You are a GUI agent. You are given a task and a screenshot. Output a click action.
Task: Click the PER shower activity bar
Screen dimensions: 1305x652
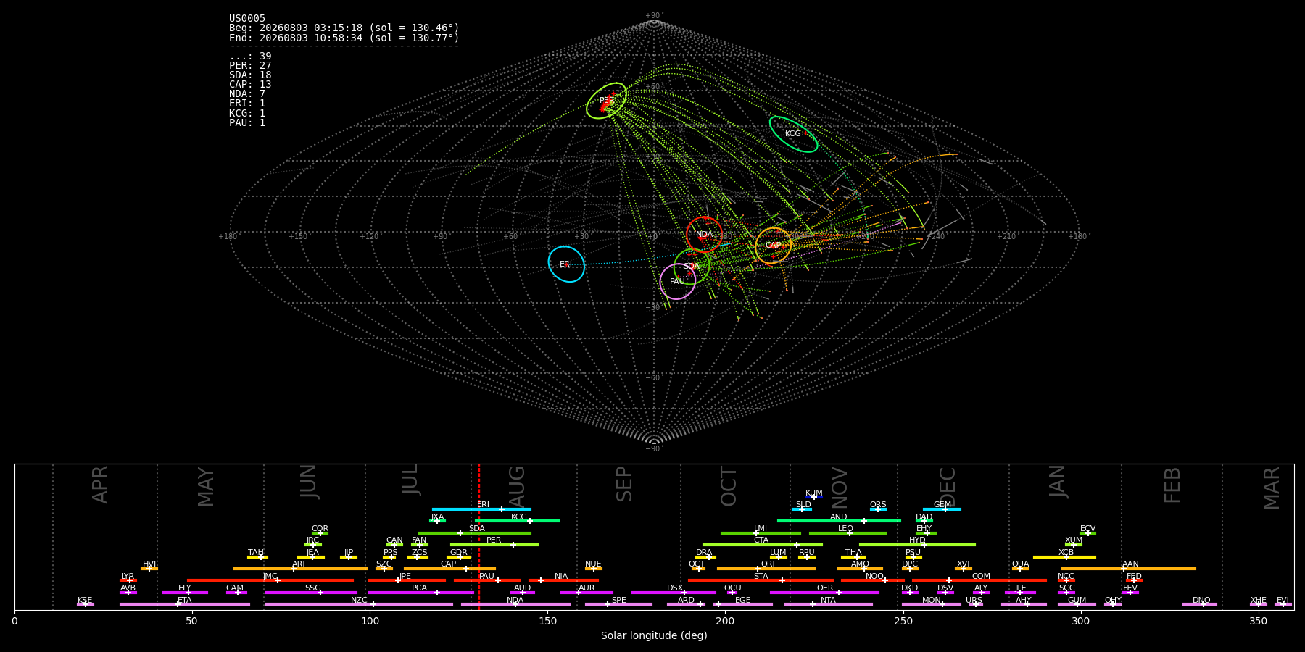[x=494, y=545]
